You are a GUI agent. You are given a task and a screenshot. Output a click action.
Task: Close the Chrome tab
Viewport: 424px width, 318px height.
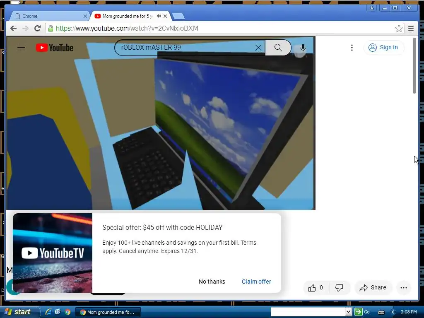(85, 16)
